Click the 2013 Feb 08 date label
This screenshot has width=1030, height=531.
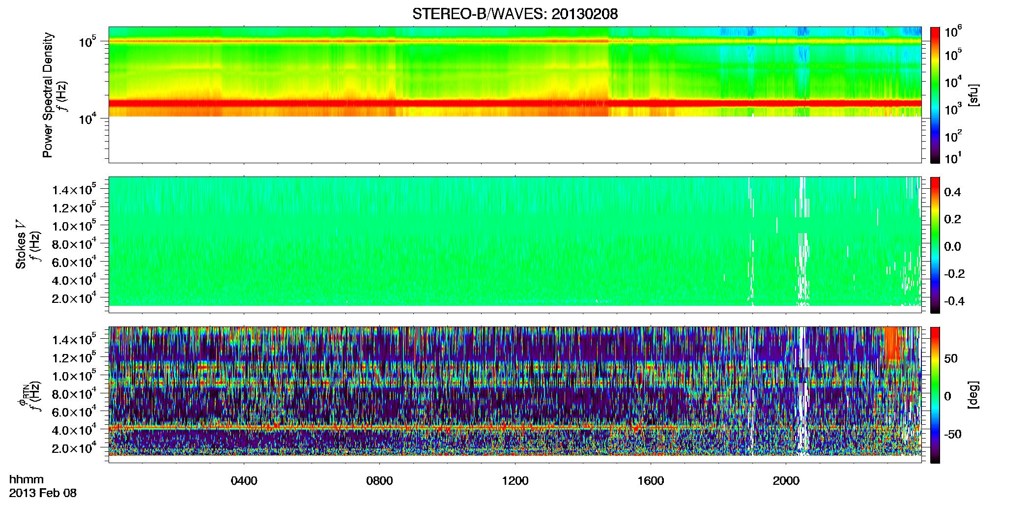43,493
